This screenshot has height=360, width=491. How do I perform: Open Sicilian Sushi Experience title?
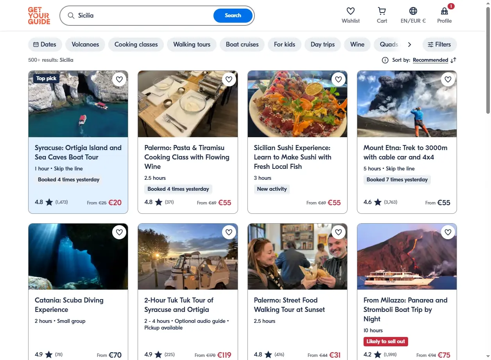point(293,157)
